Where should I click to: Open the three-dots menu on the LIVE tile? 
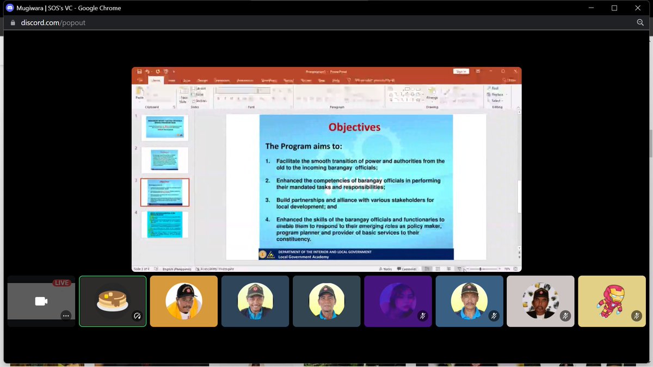tap(66, 315)
